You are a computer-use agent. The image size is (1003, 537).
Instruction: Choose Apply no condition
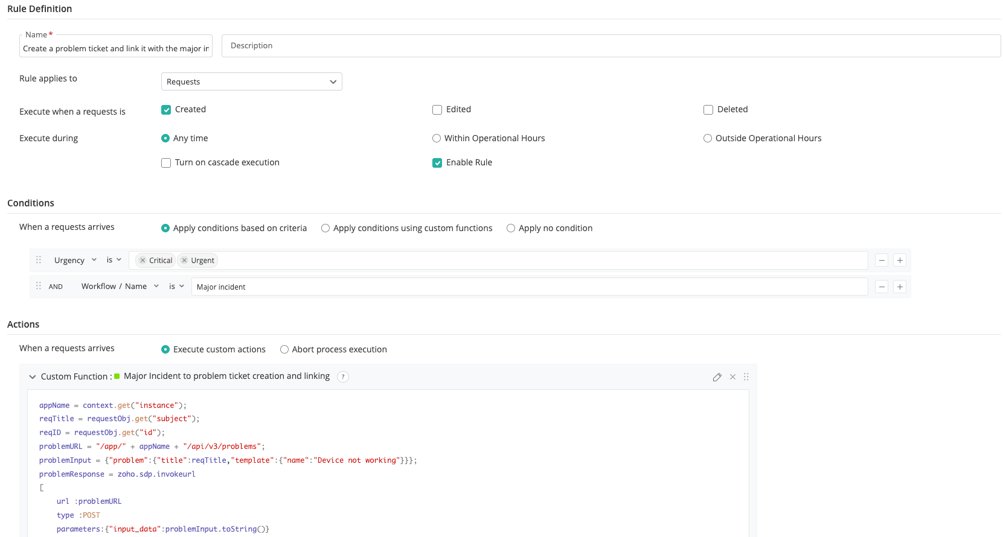[x=511, y=228]
